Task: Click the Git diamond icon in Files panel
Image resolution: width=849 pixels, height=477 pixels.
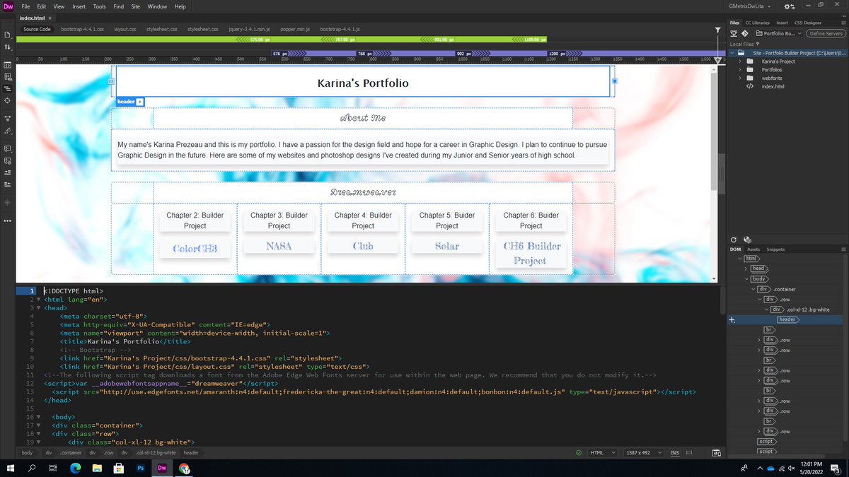Action: click(744, 33)
